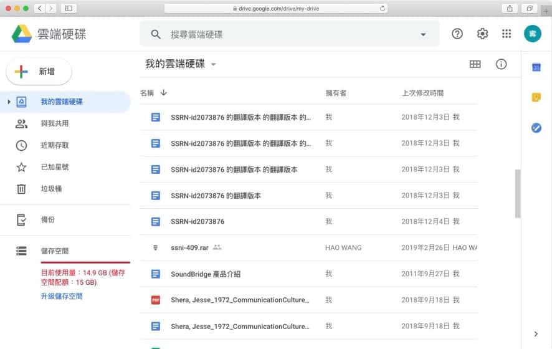The height and width of the screenshot is (349, 552).
Task: Click the account avatar icon
Action: 532,34
